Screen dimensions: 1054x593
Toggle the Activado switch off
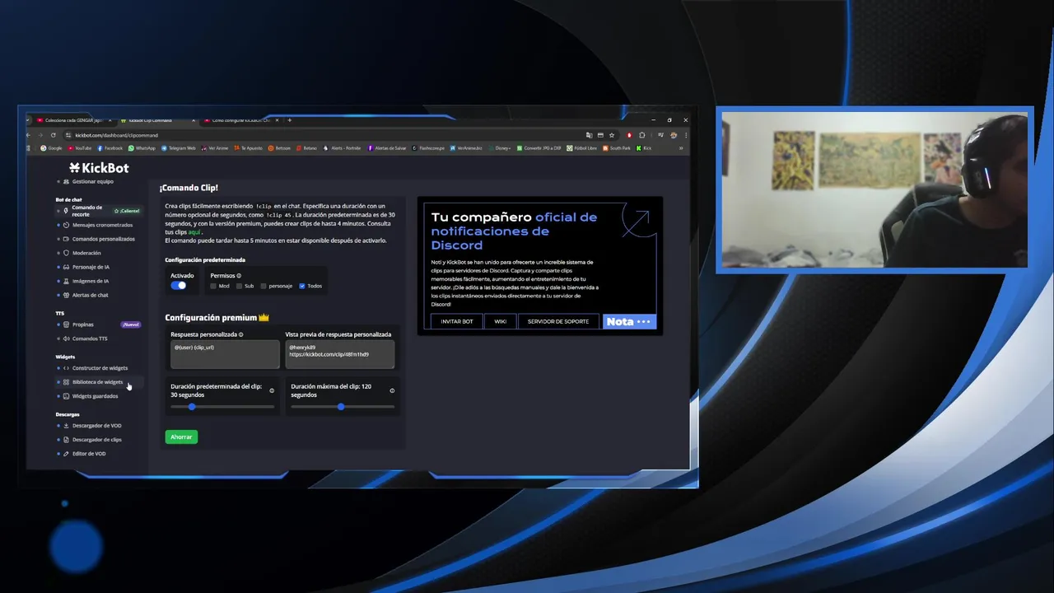point(179,286)
